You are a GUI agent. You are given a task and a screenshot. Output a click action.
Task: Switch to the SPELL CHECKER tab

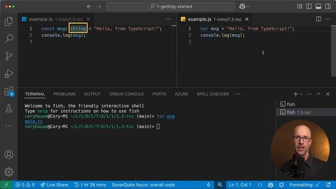pos(213,94)
